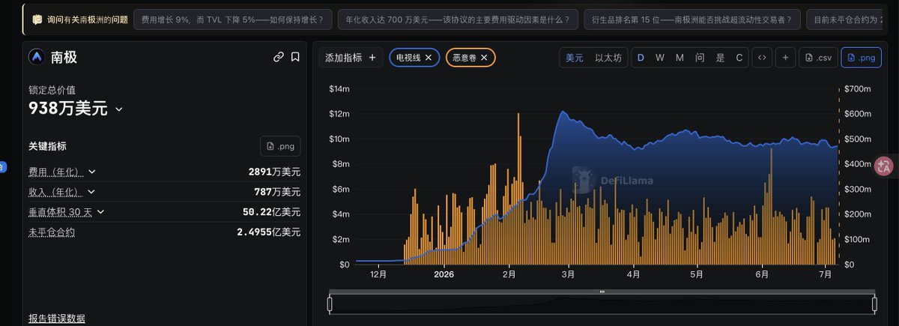Screen dimensions: 899x326
Task: Click the 2.4955亿美元 open interest value
Action: pos(268,232)
